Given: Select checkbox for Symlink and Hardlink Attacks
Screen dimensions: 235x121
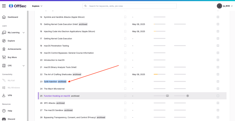Looking at the screenshot, I should click(x=218, y=17).
